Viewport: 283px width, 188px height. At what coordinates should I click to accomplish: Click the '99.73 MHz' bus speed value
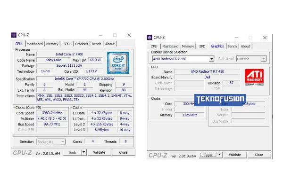click(52, 124)
